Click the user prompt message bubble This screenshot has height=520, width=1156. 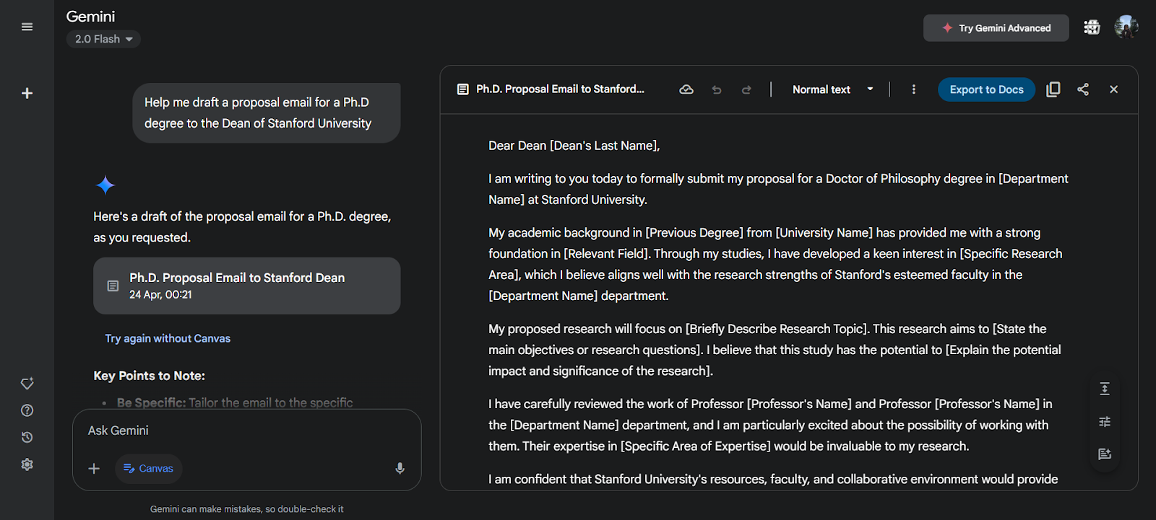tap(267, 113)
